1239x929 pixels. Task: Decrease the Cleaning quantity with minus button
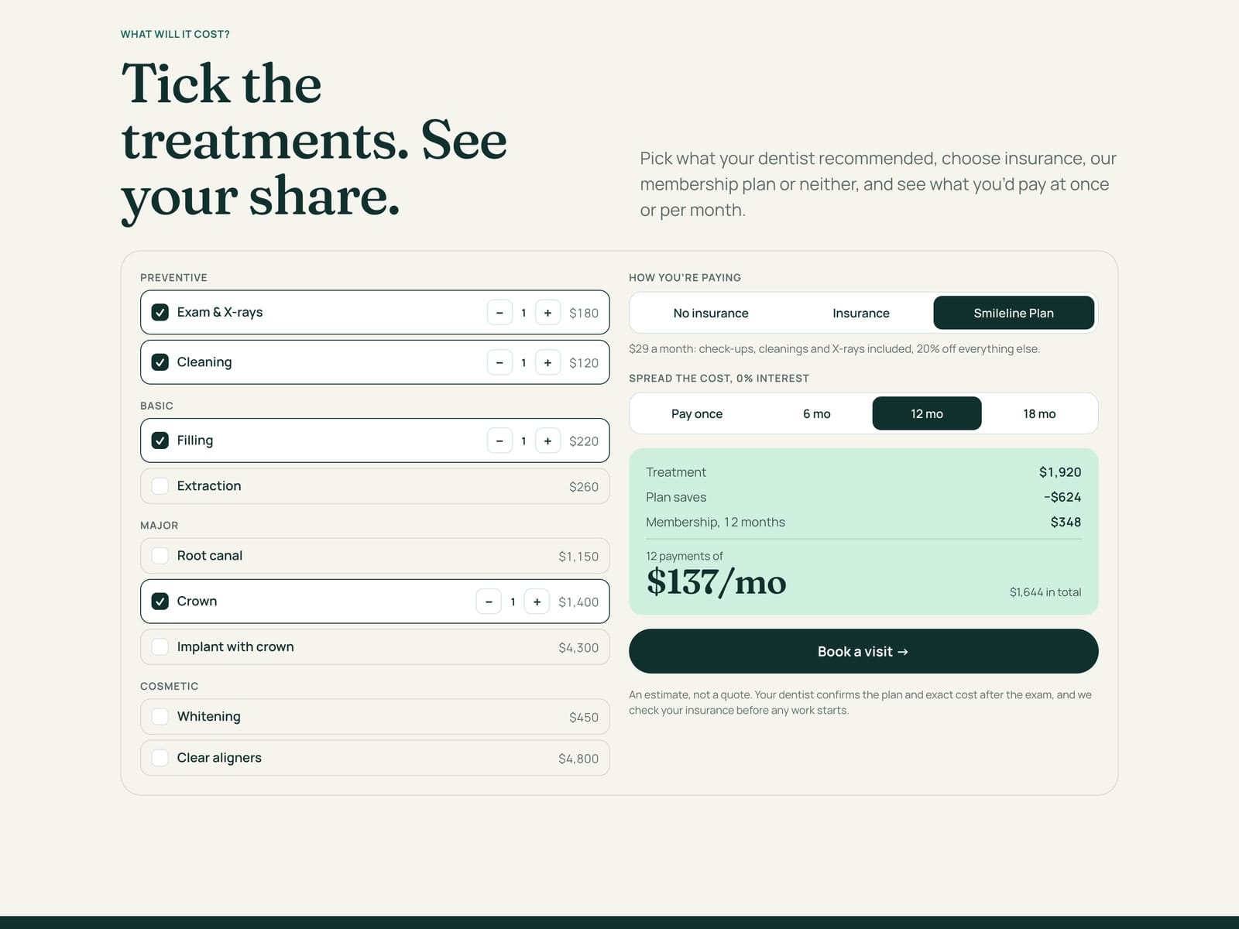pos(499,362)
